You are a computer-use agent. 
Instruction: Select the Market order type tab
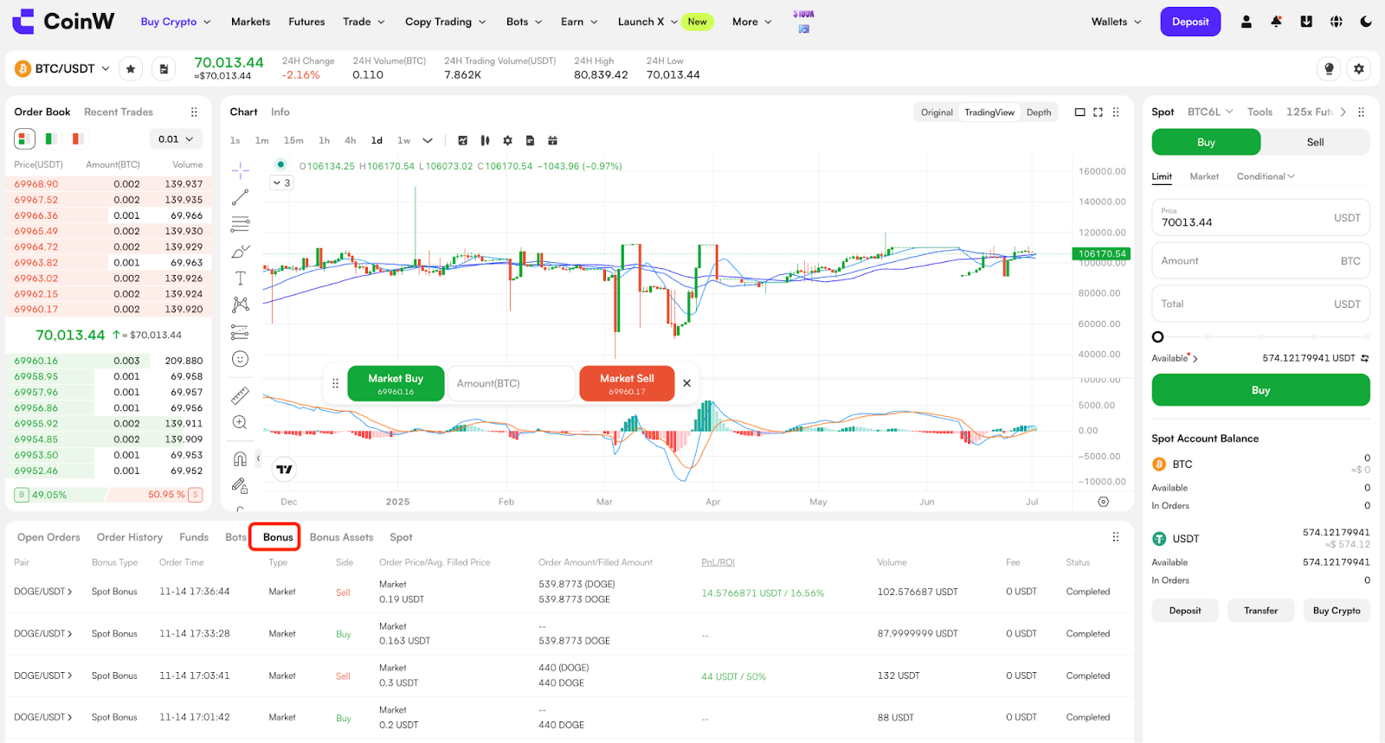[1204, 176]
